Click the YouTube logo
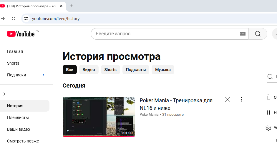Image resolution: width=277 pixels, height=146 pixels. coord(21,34)
